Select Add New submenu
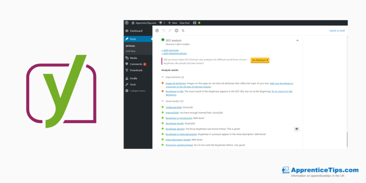This screenshot has width=366, height=183. 130,51
